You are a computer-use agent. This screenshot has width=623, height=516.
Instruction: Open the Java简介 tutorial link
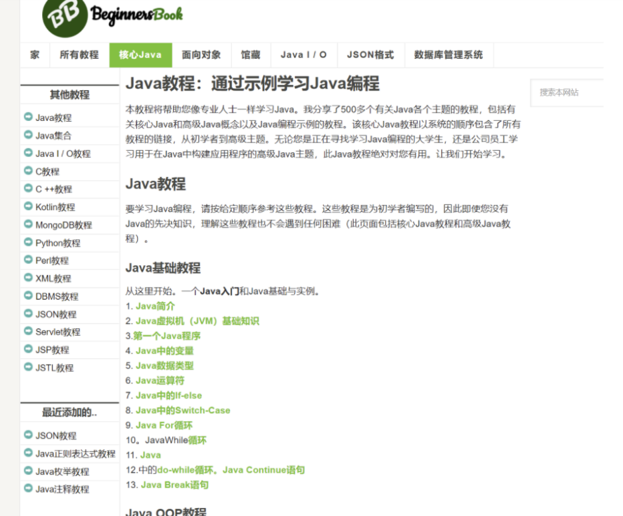[155, 306]
